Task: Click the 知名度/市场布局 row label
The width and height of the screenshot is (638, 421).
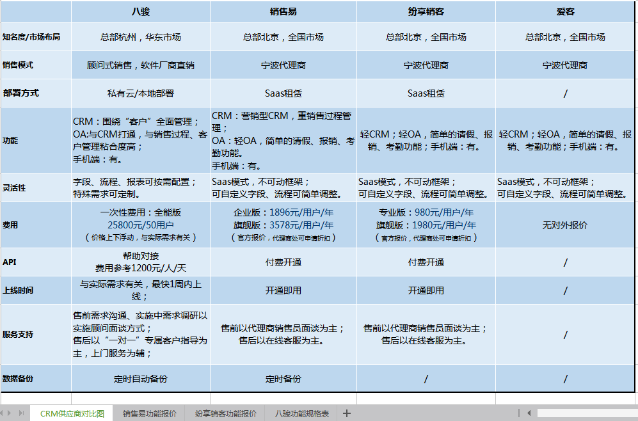Action: tap(36, 37)
